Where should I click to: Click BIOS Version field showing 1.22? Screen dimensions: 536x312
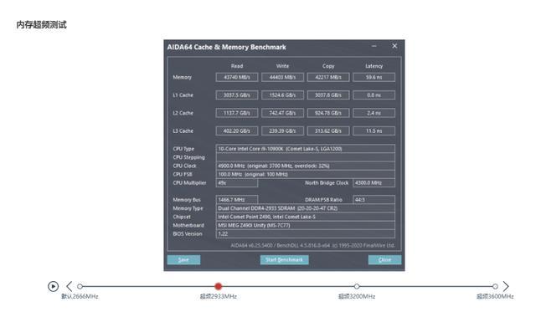click(x=305, y=234)
